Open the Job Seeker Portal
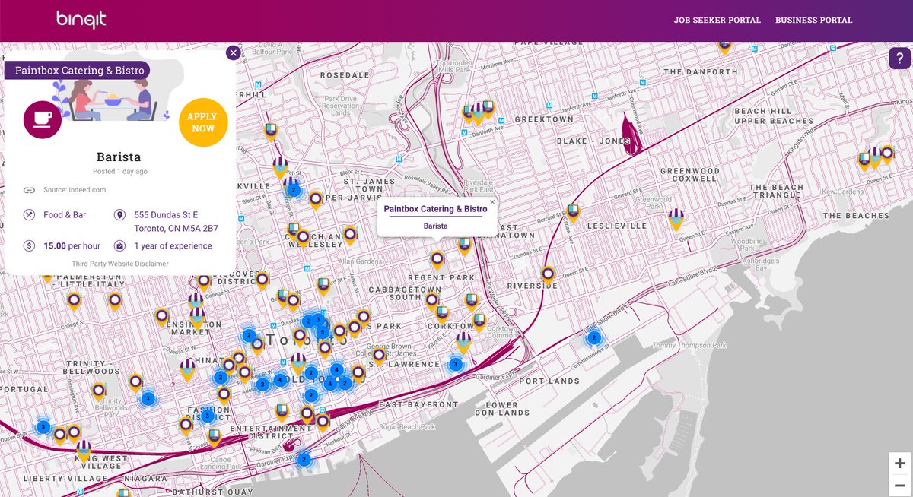The image size is (913, 497). pos(717,21)
